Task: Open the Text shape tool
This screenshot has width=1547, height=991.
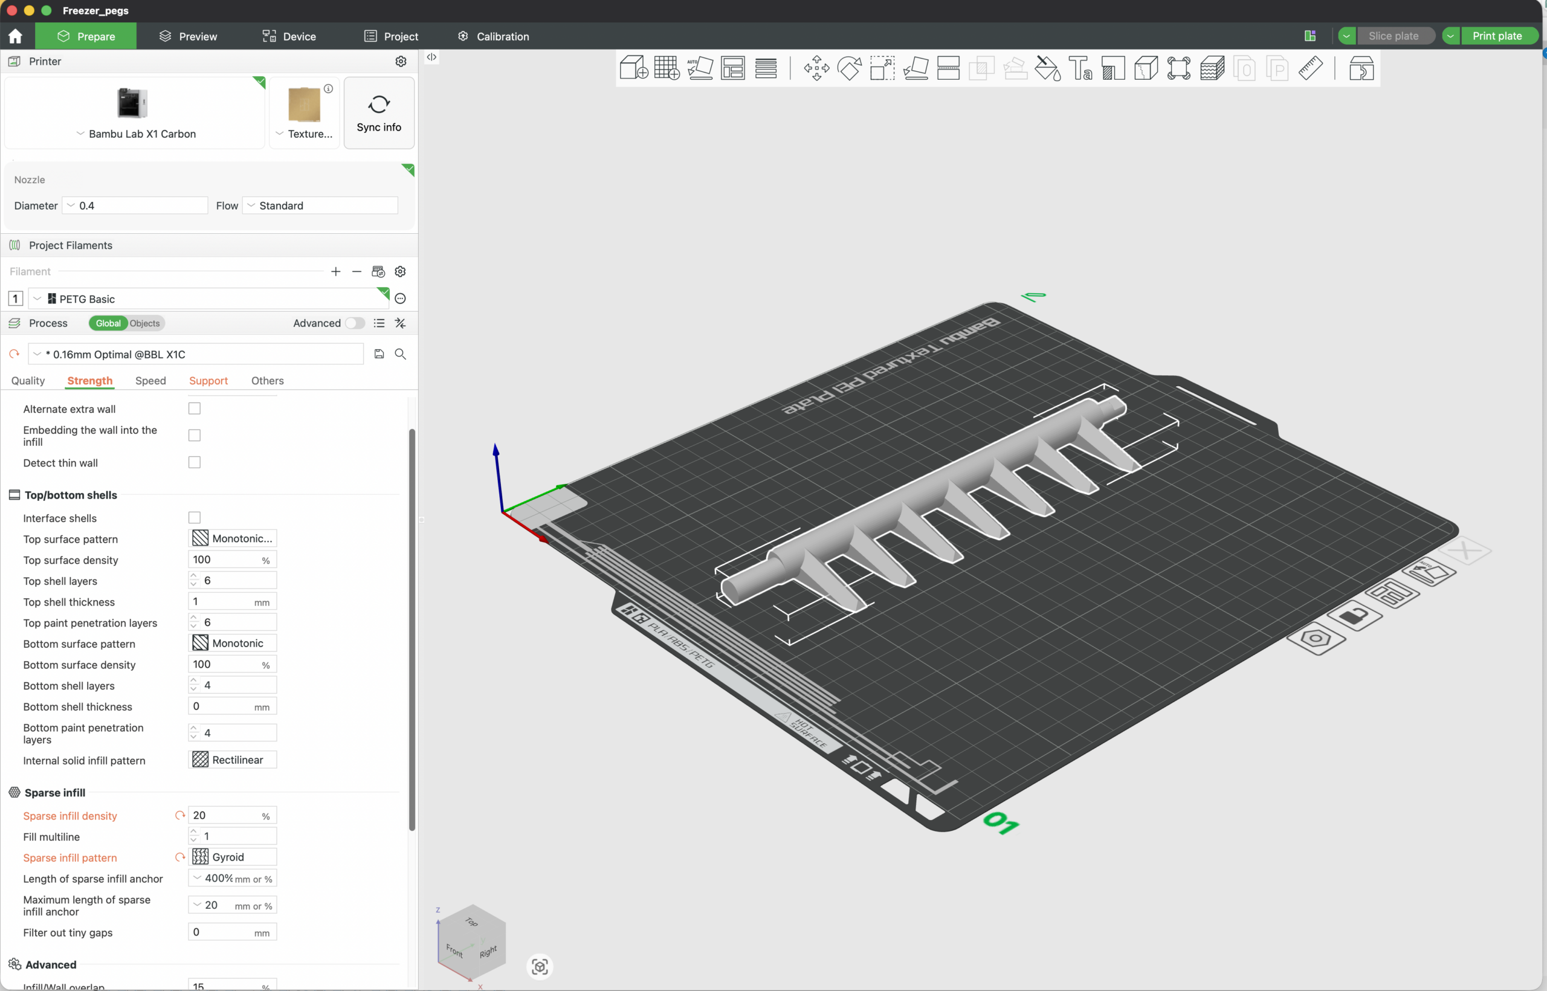Action: [x=1080, y=68]
